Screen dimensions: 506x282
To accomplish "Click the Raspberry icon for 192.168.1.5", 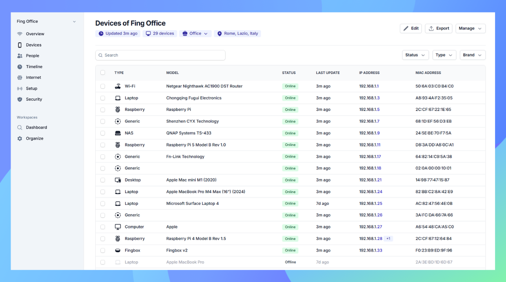I will pos(118,110).
